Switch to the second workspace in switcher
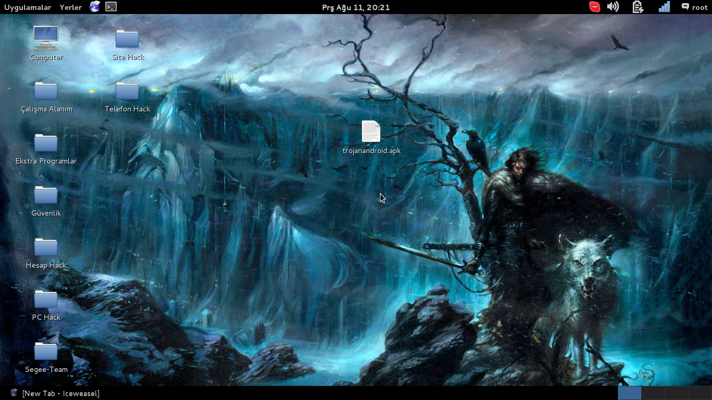Image resolution: width=712 pixels, height=400 pixels. (653, 393)
